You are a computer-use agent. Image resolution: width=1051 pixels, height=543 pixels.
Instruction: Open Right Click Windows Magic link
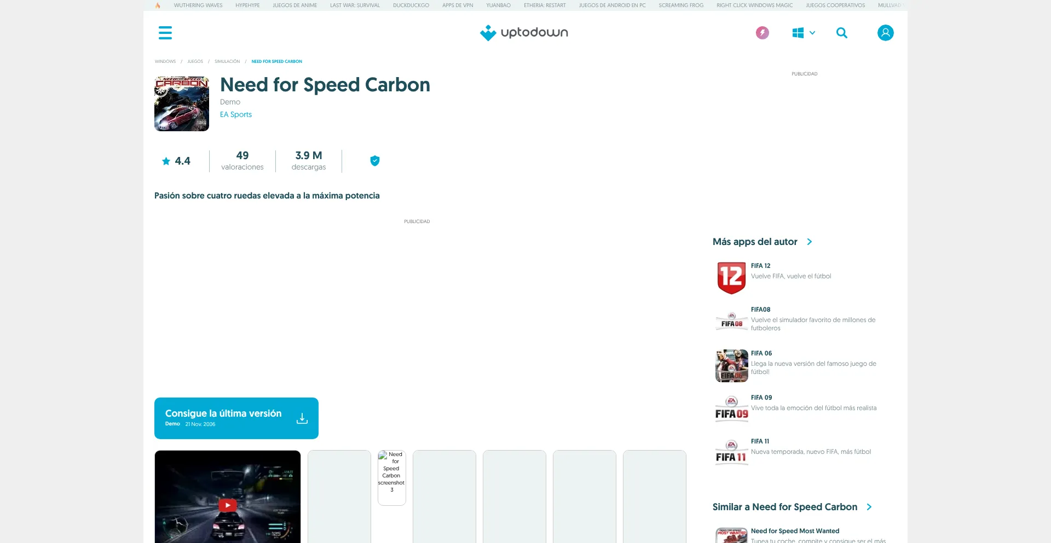(755, 5)
